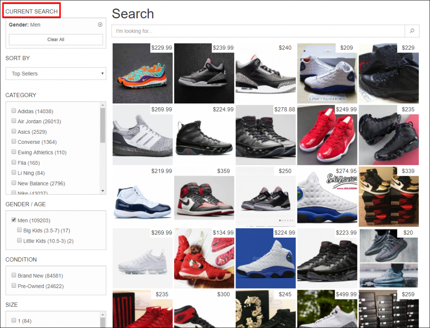Check the Asics category box
430x328 pixels.
[x=13, y=131]
